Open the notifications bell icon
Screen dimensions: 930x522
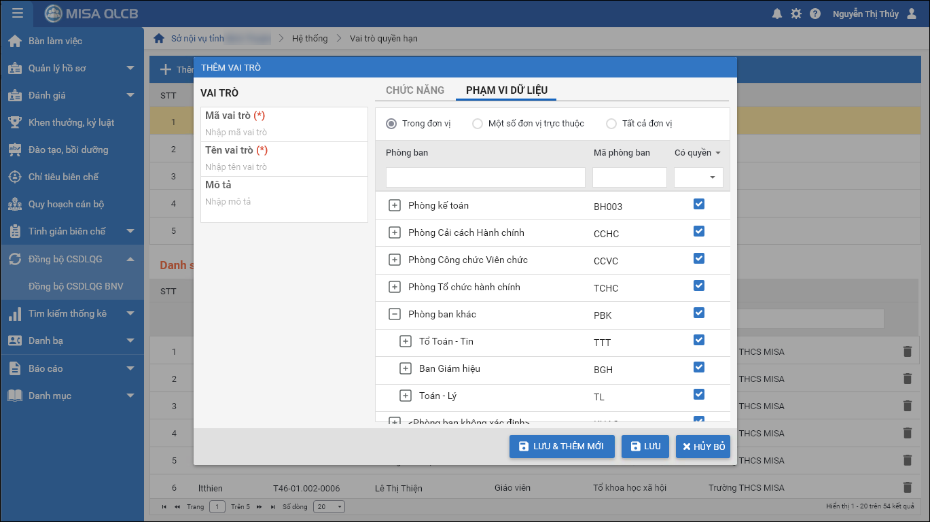point(777,14)
